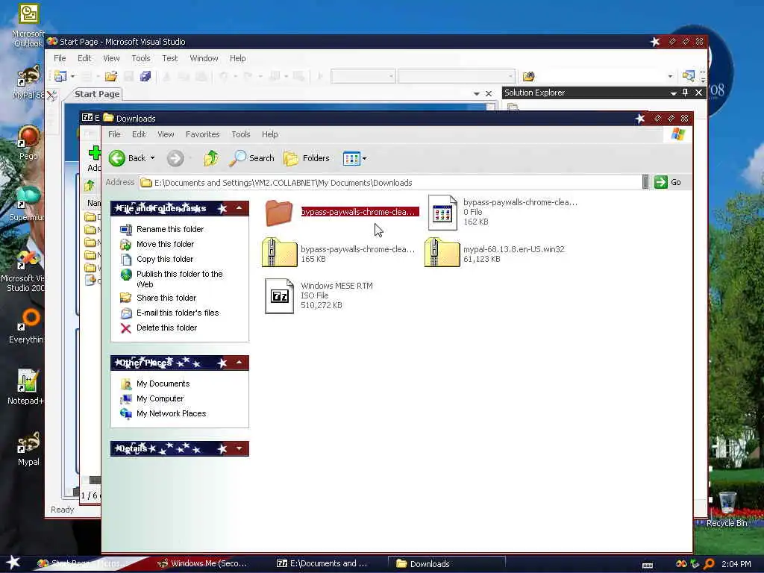The height and width of the screenshot is (573, 764).
Task: Open the Favorites menu in Downloads window
Action: [x=203, y=134]
